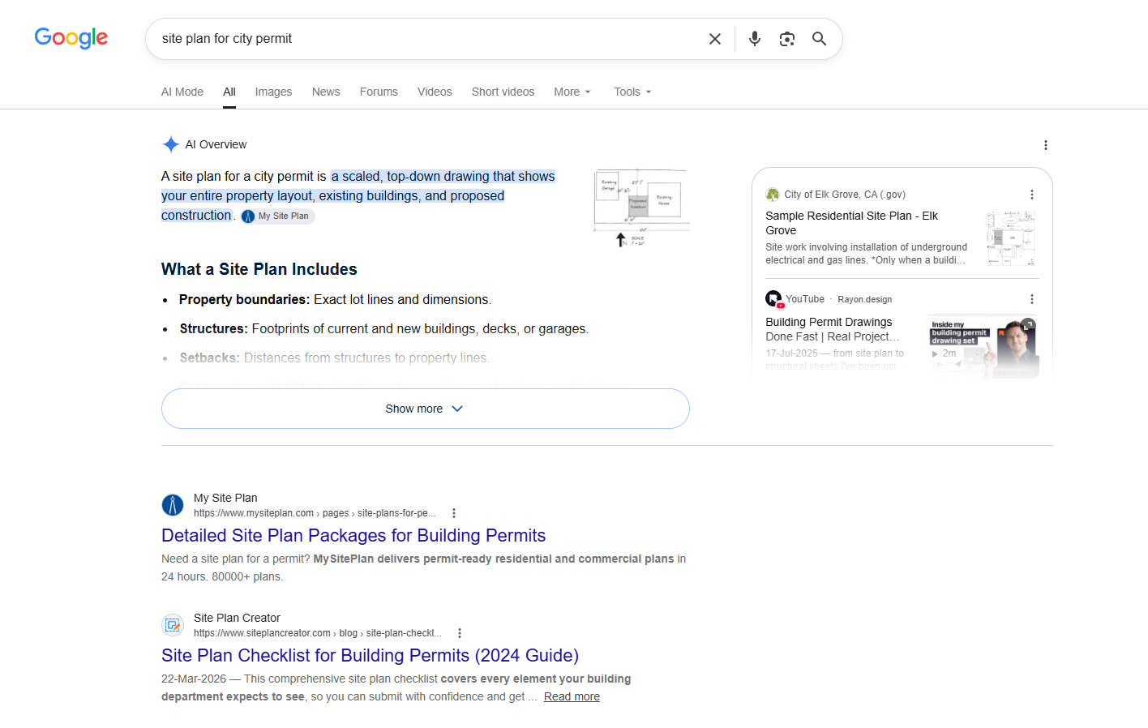
Task: Open options menu for YouTube Rayon.design card
Action: point(1032,299)
